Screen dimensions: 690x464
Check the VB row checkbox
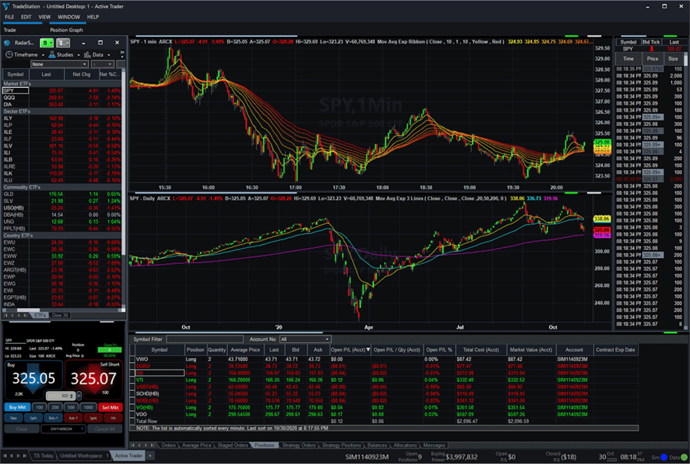point(132,373)
